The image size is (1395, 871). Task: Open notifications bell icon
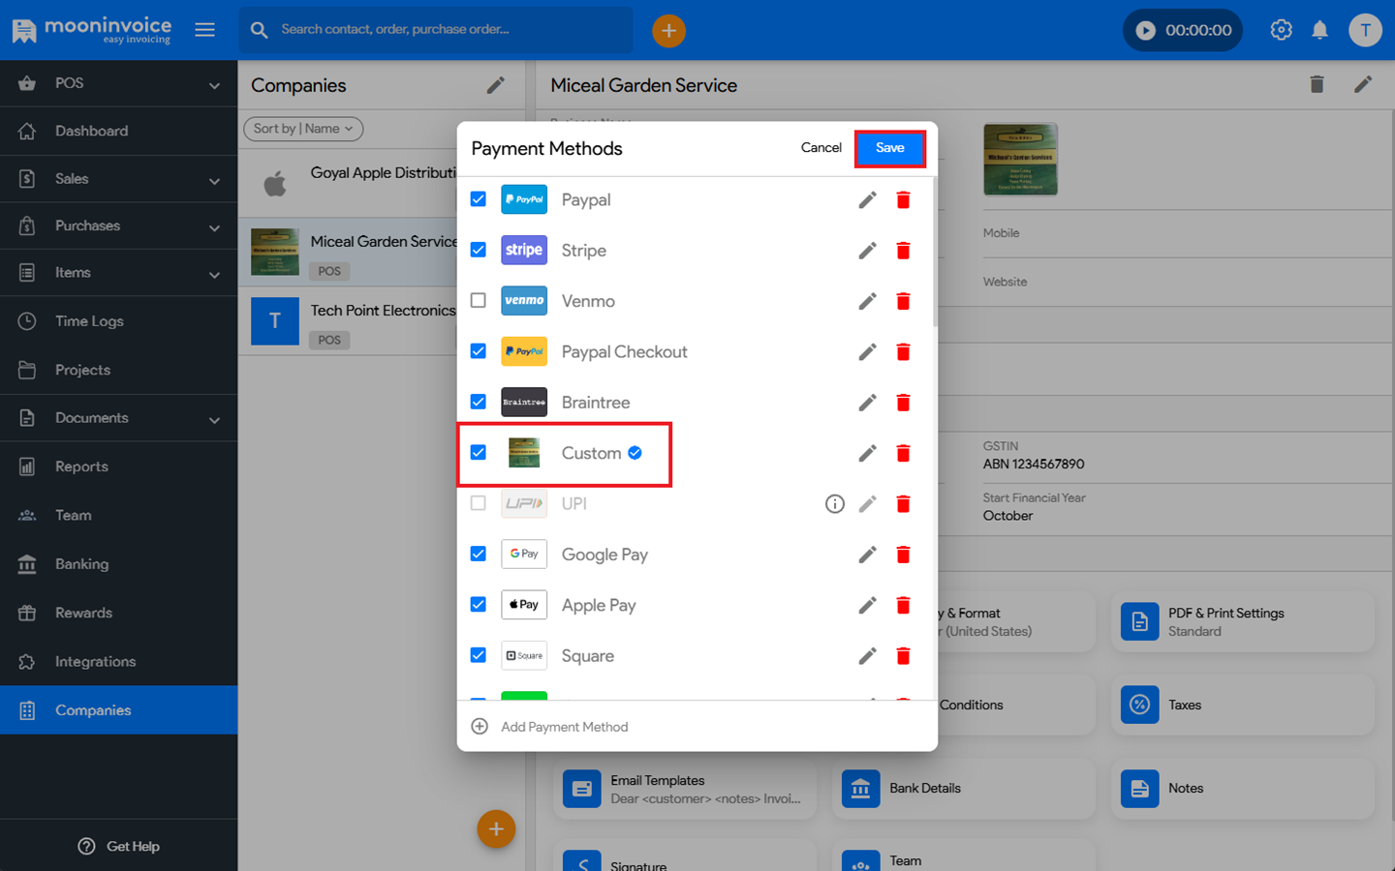1319,30
